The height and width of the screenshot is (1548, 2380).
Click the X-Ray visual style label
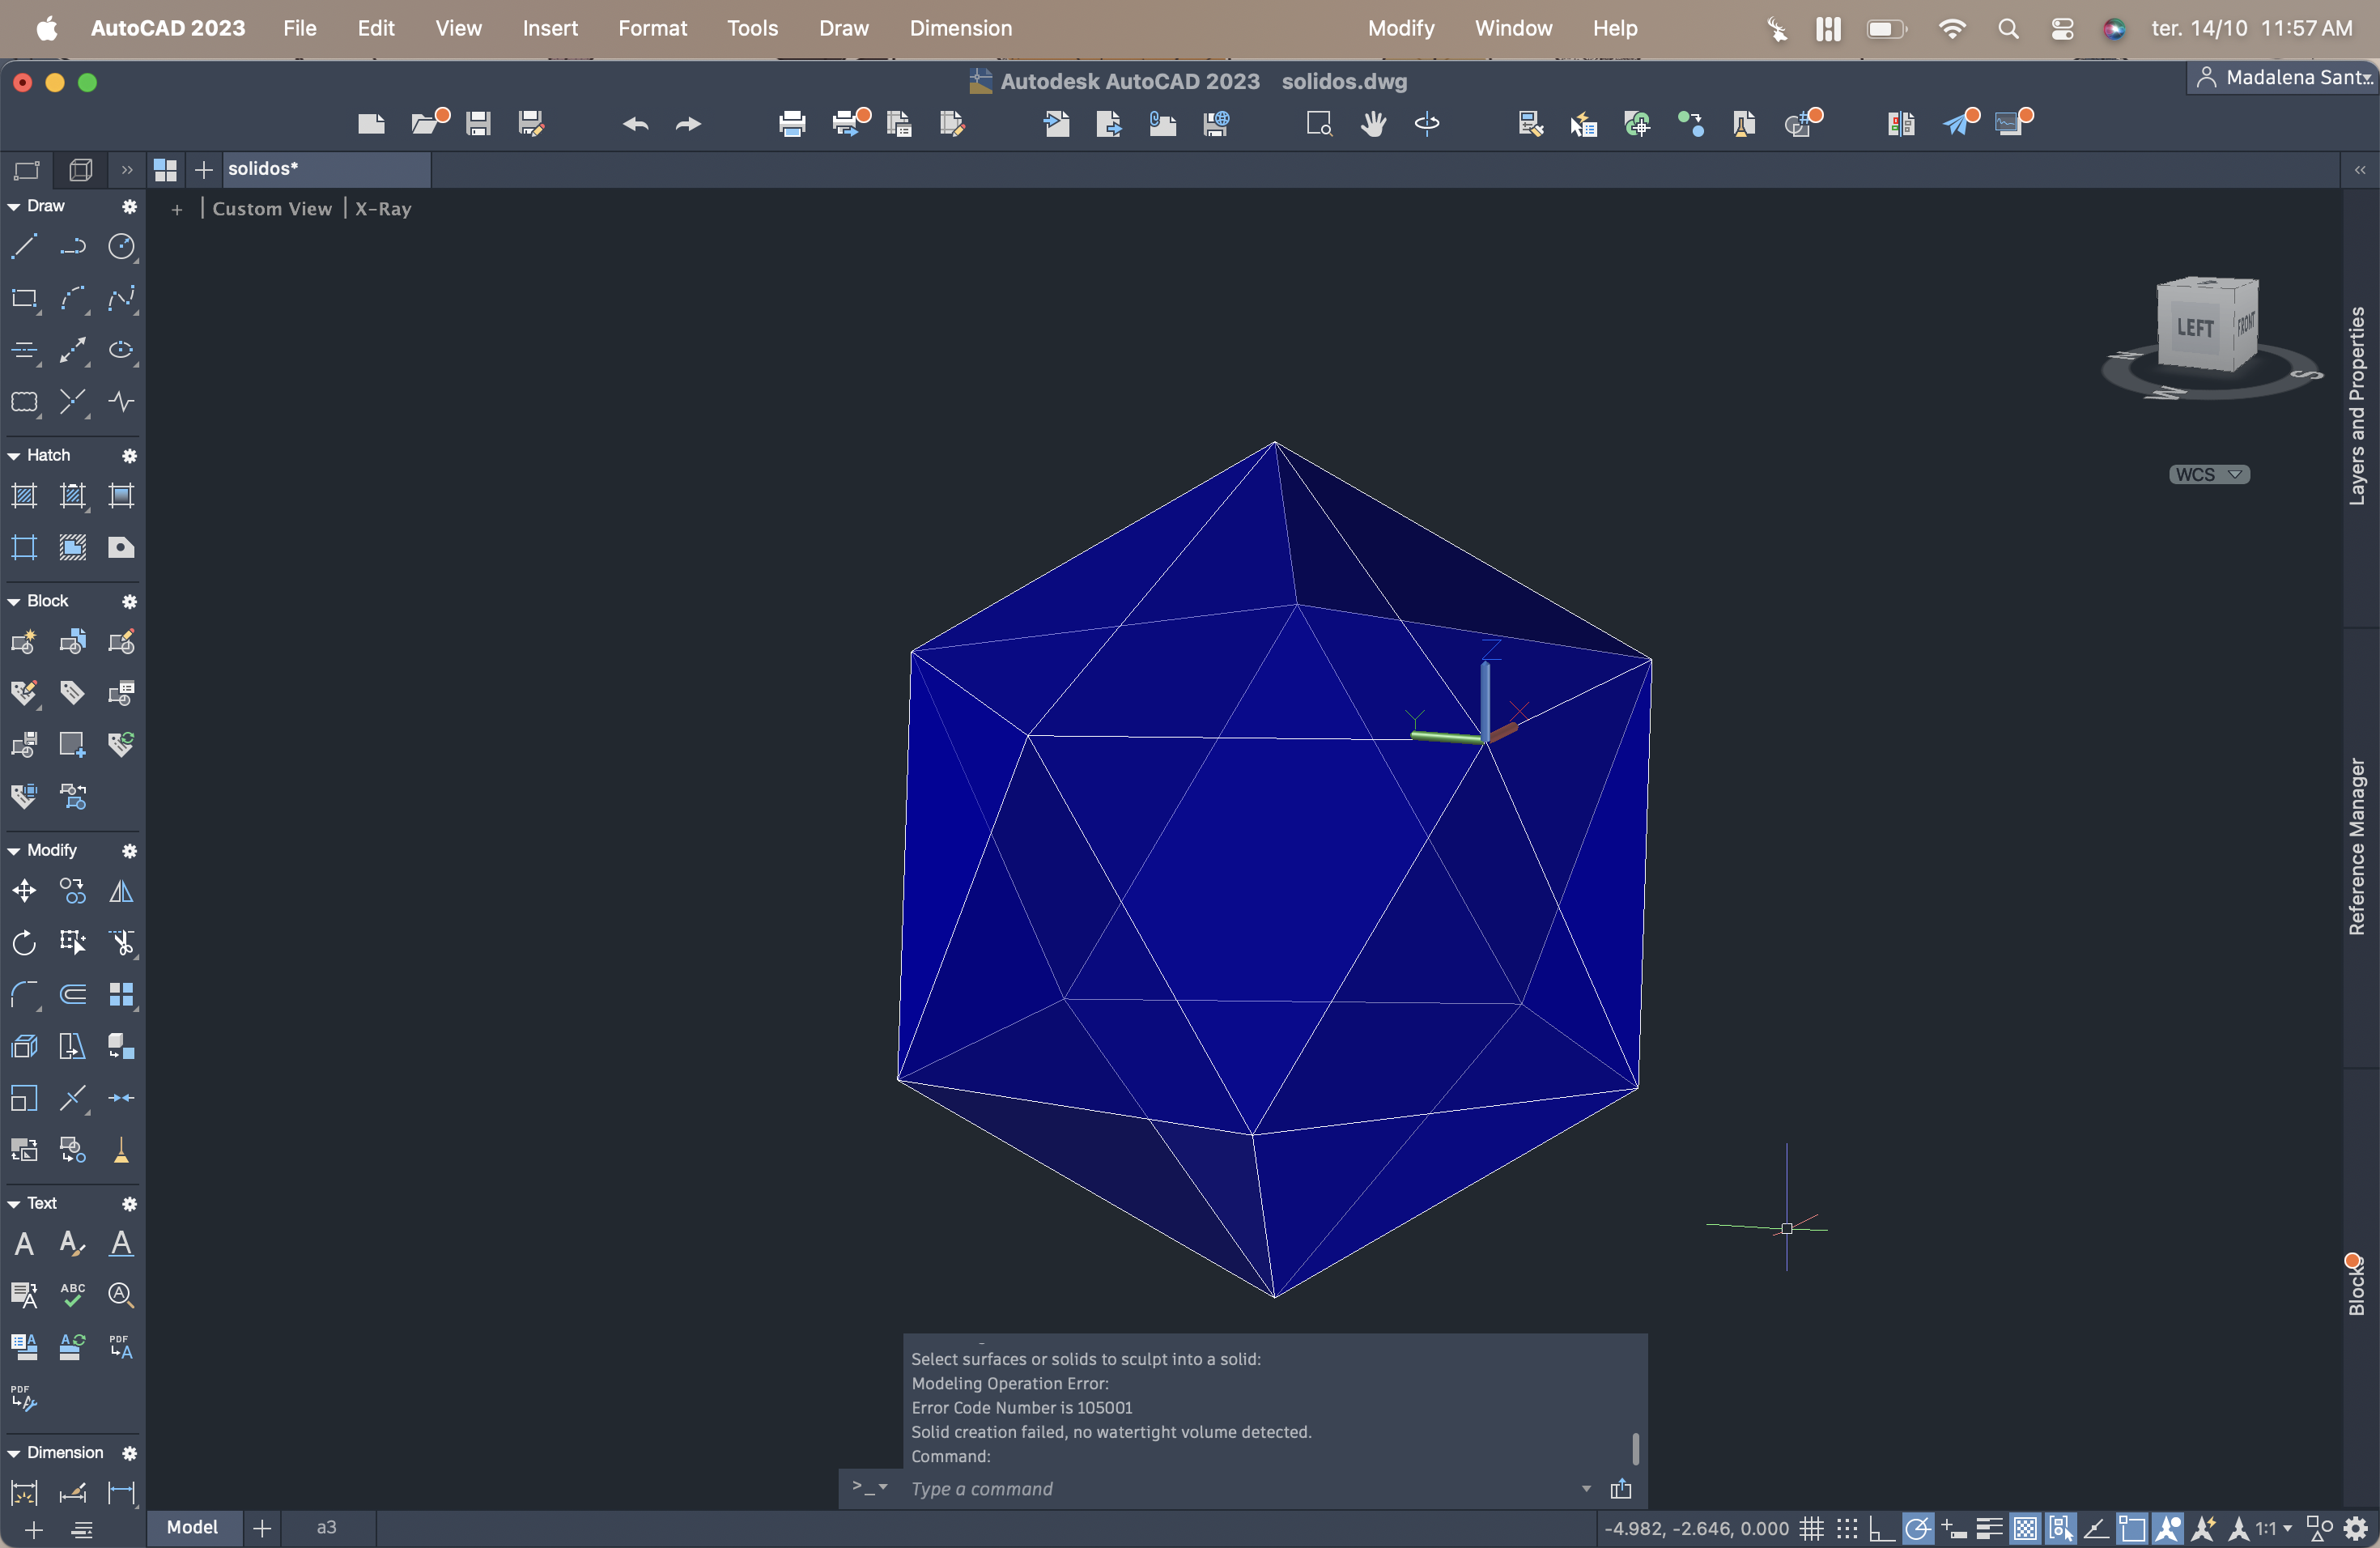click(x=383, y=208)
